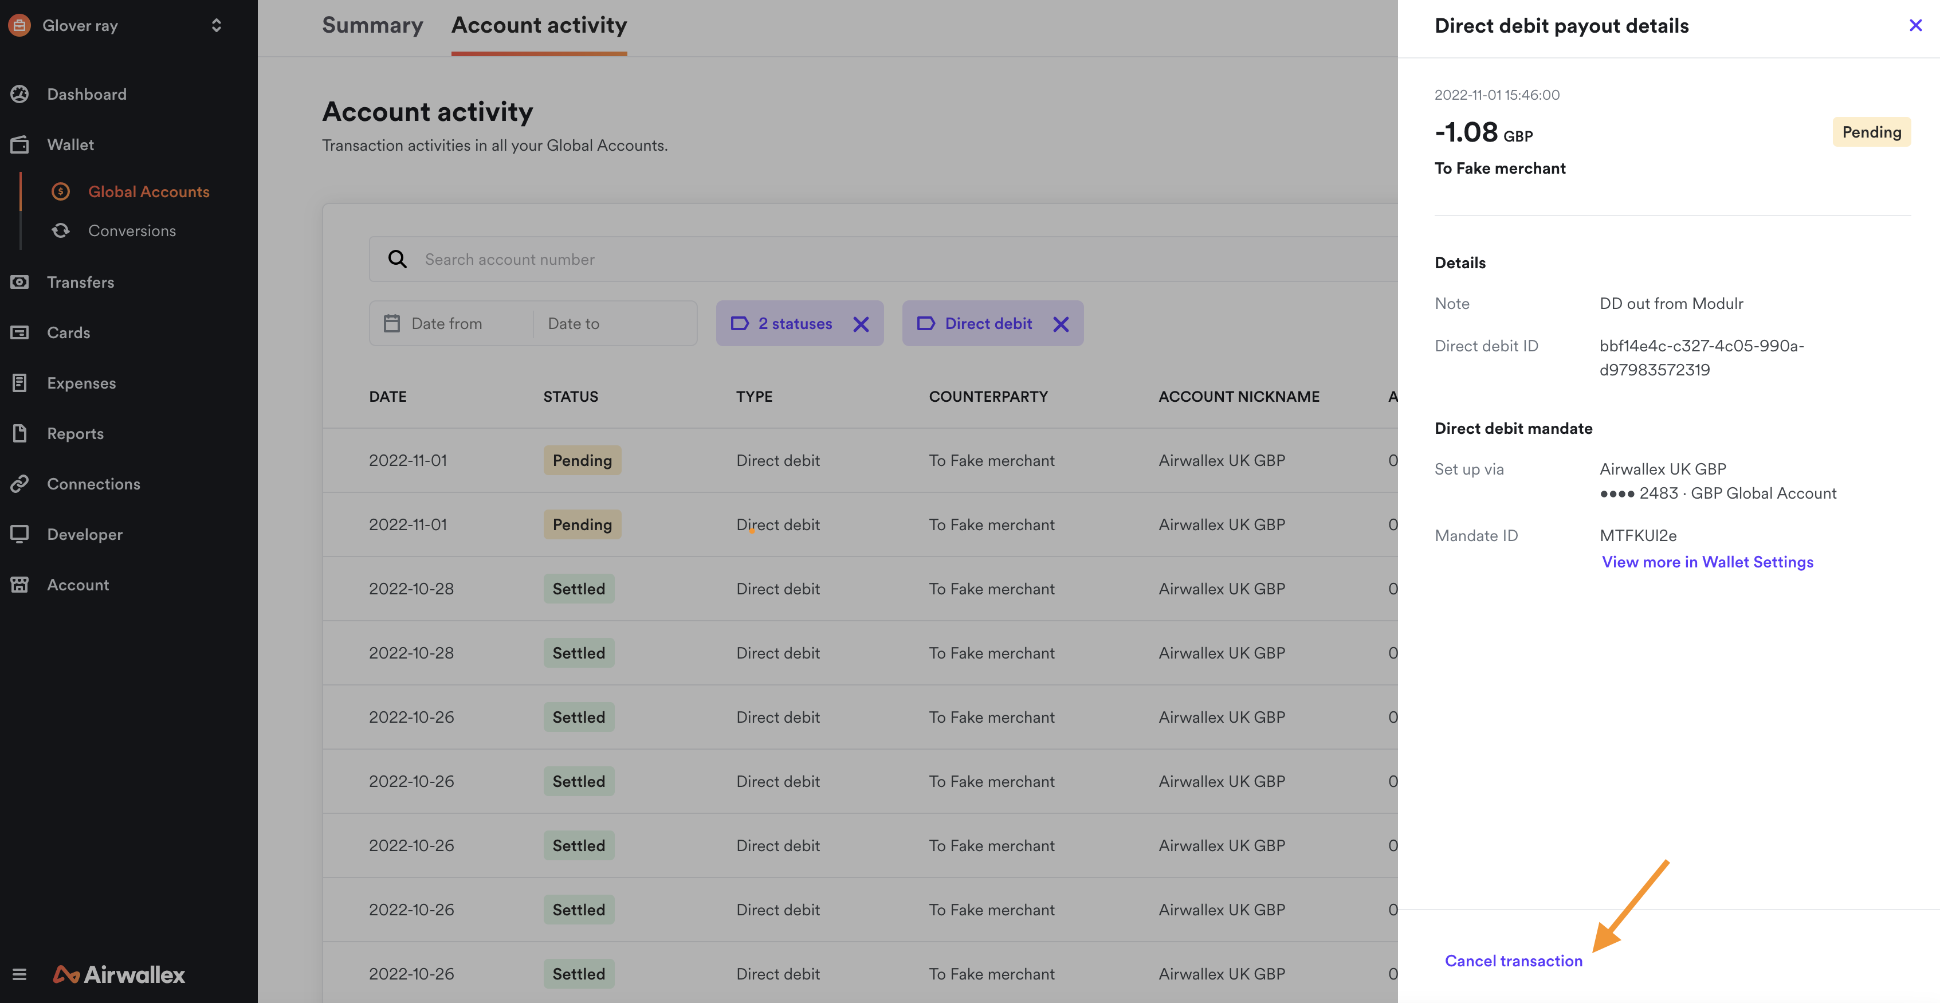This screenshot has height=1003, width=1940.
Task: Click the -1.08 GBP amount
Action: 1483,132
